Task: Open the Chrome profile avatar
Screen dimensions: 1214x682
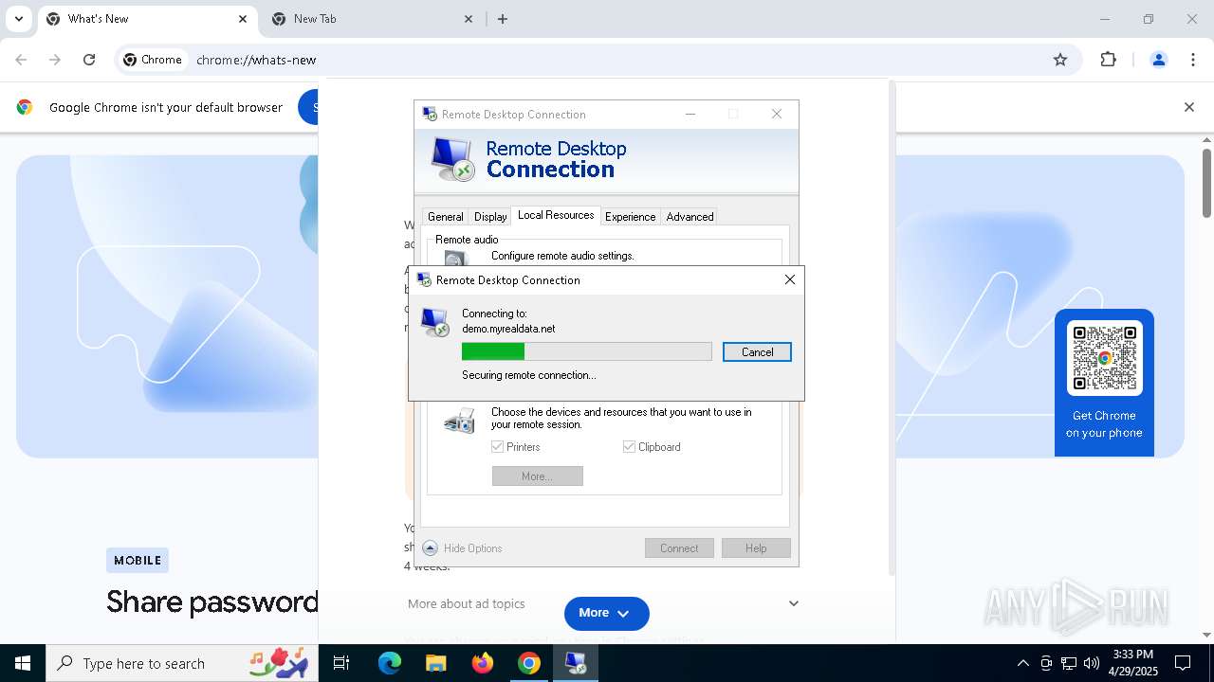Action: pyautogui.click(x=1158, y=60)
